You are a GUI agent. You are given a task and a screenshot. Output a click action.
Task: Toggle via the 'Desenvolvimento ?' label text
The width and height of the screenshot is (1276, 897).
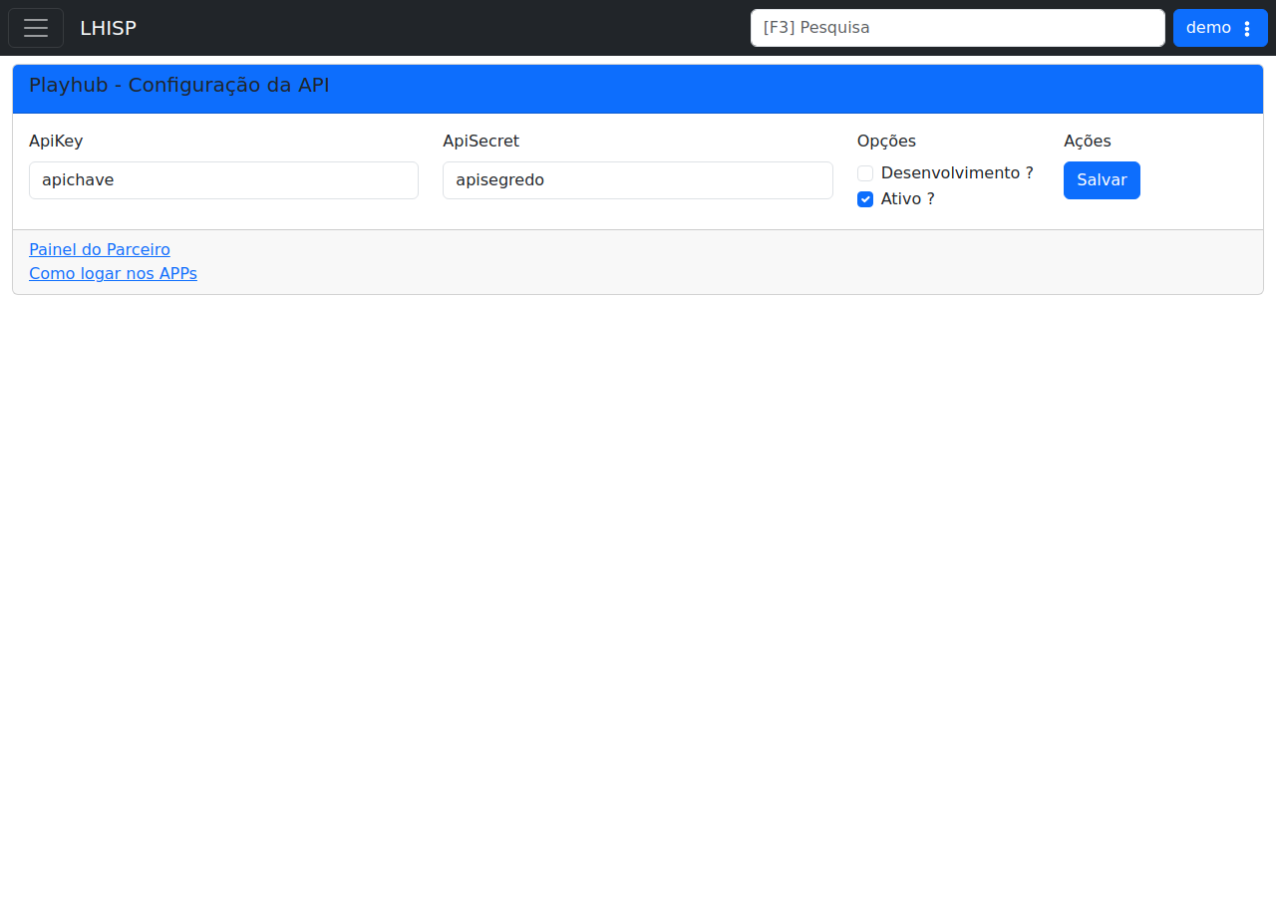957,173
